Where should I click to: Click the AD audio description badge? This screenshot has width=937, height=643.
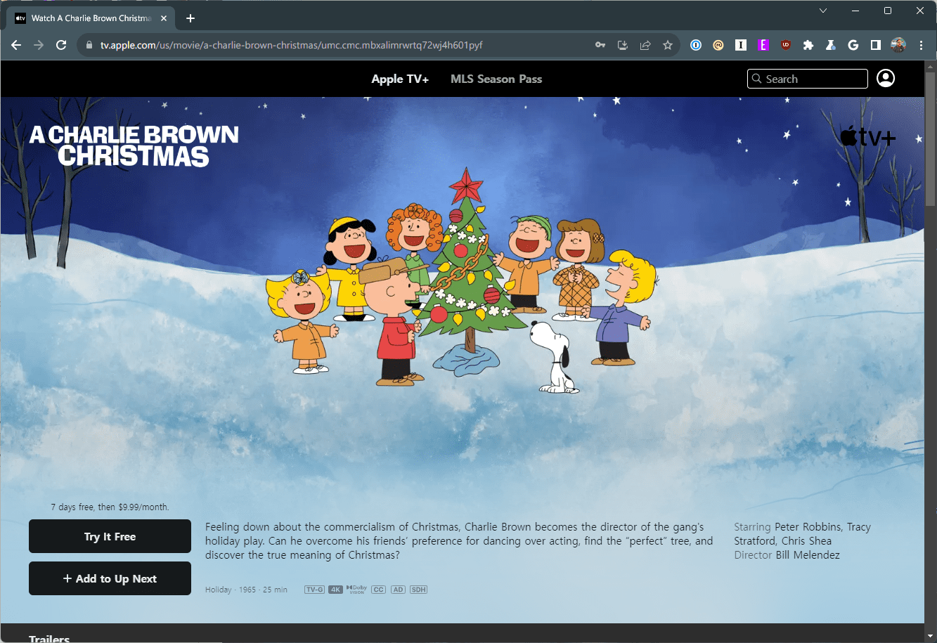(399, 590)
